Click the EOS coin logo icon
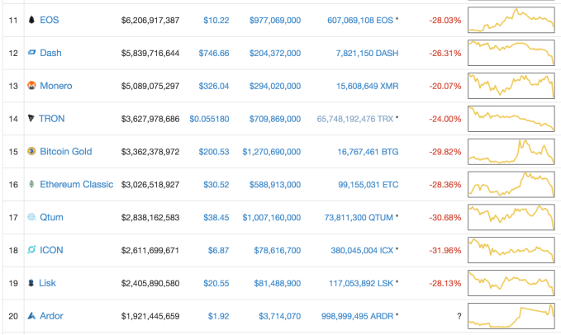 pyautogui.click(x=31, y=19)
